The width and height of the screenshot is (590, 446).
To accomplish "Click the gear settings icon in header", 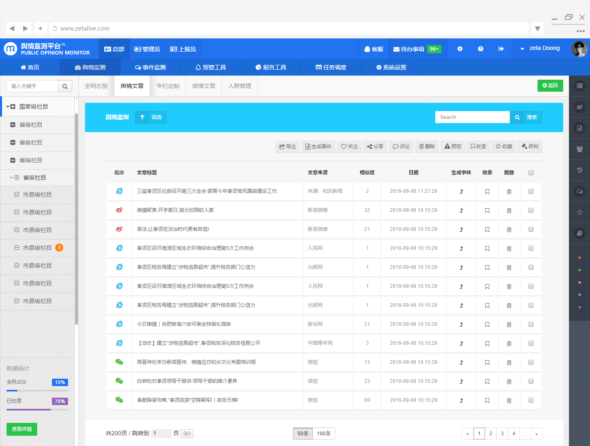I will [460, 49].
